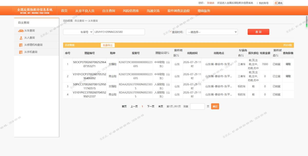Click 自主查询 in the breadcrumb
308x156 pixels.
pos(79,21)
